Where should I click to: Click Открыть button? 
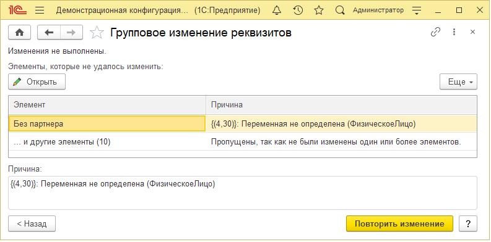[37, 82]
